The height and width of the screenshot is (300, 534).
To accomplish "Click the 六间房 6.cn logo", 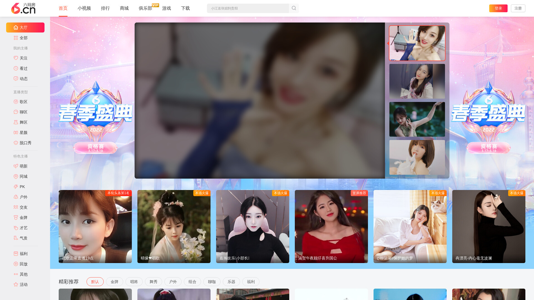I will [23, 8].
